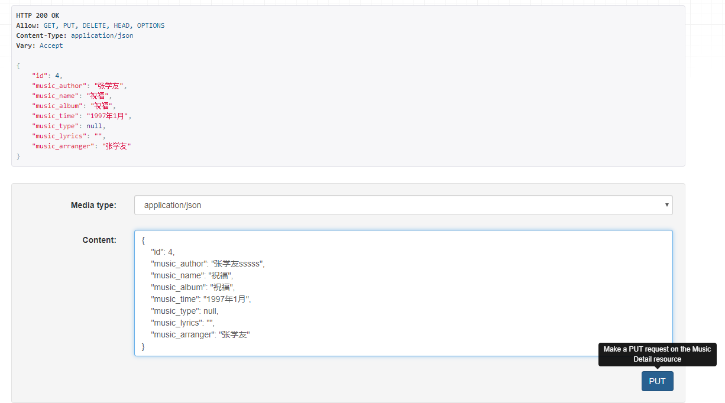Click the Media type field label
The width and height of the screenshot is (725, 403).
click(93, 205)
